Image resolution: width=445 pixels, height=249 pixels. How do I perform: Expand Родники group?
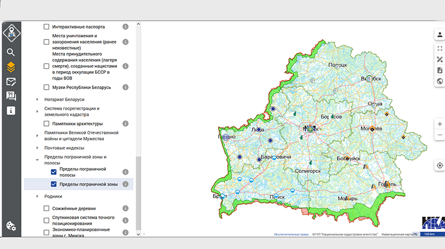[37, 196]
